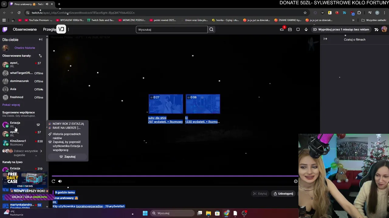Mute the clip player volume

pos(60,181)
